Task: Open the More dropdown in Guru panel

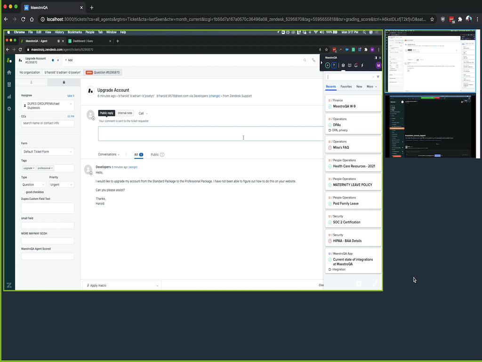Action: coord(372,87)
